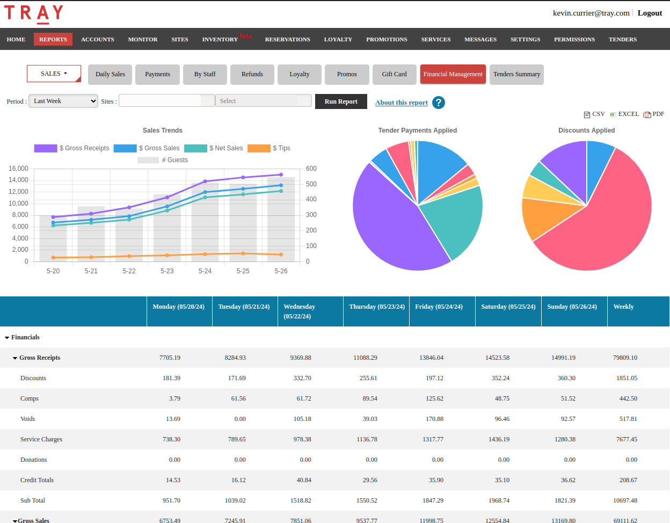Screen dimensions: 670x523
Task: Open the About this report link
Action: [x=402, y=103]
